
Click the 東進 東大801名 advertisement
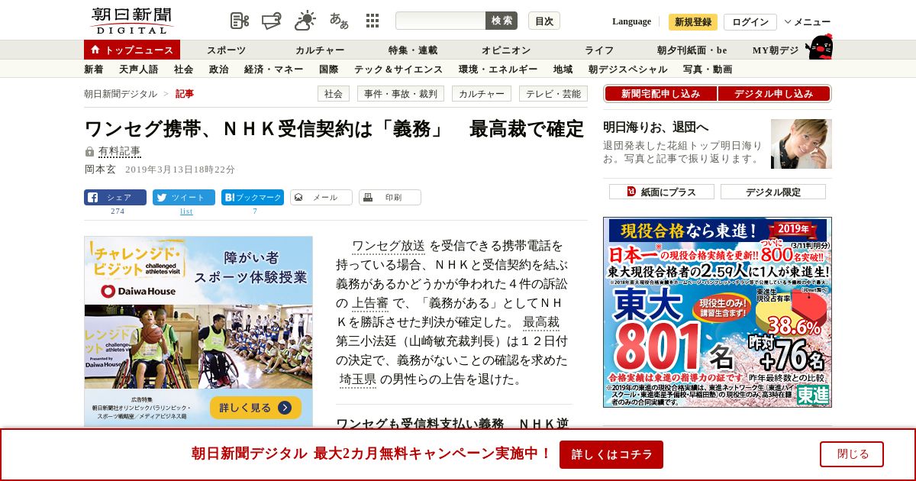click(x=718, y=312)
